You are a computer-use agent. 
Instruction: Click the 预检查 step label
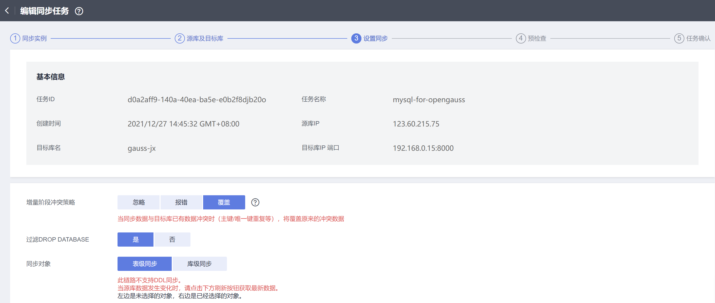click(537, 38)
